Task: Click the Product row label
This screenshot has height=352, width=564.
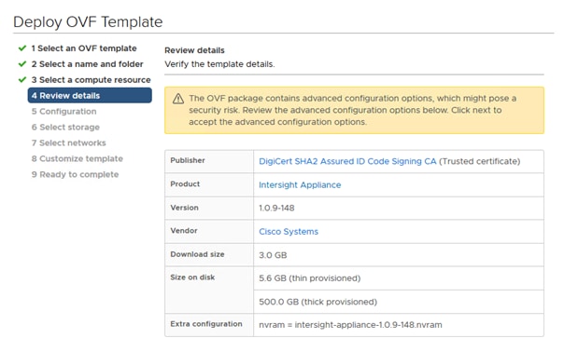Action: point(185,183)
